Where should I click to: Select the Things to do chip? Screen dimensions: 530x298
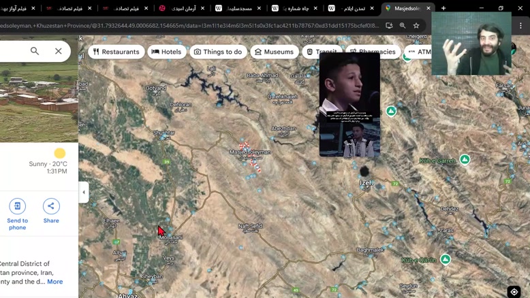tap(218, 52)
